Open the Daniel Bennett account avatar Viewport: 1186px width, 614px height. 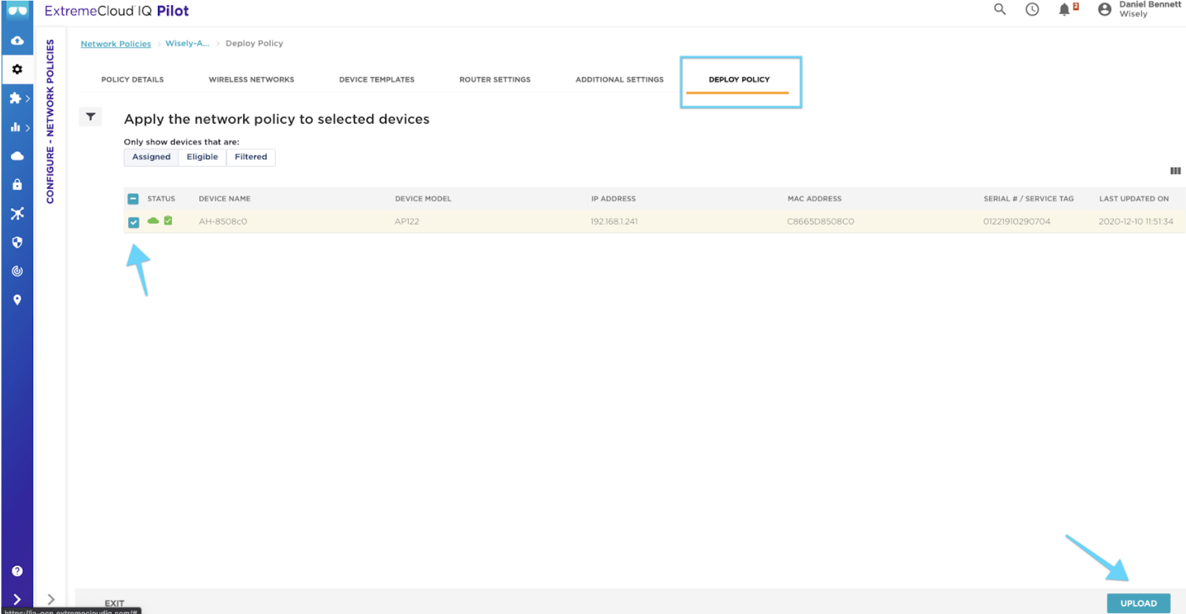(x=1105, y=10)
